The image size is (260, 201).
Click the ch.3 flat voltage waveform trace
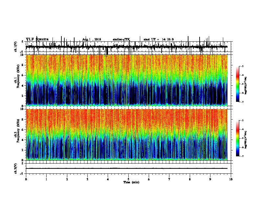[127, 168]
